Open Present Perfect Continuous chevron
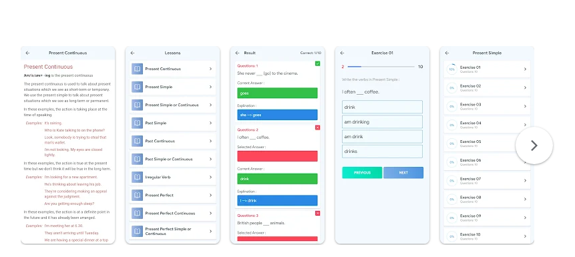The height and width of the screenshot is (257, 575). coord(210,214)
